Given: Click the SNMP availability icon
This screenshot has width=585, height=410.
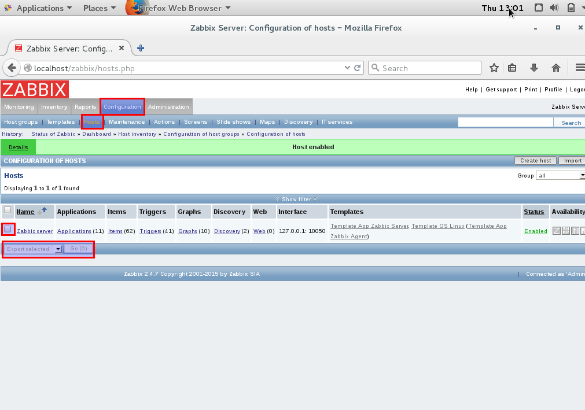Looking at the screenshot, I should [x=565, y=231].
